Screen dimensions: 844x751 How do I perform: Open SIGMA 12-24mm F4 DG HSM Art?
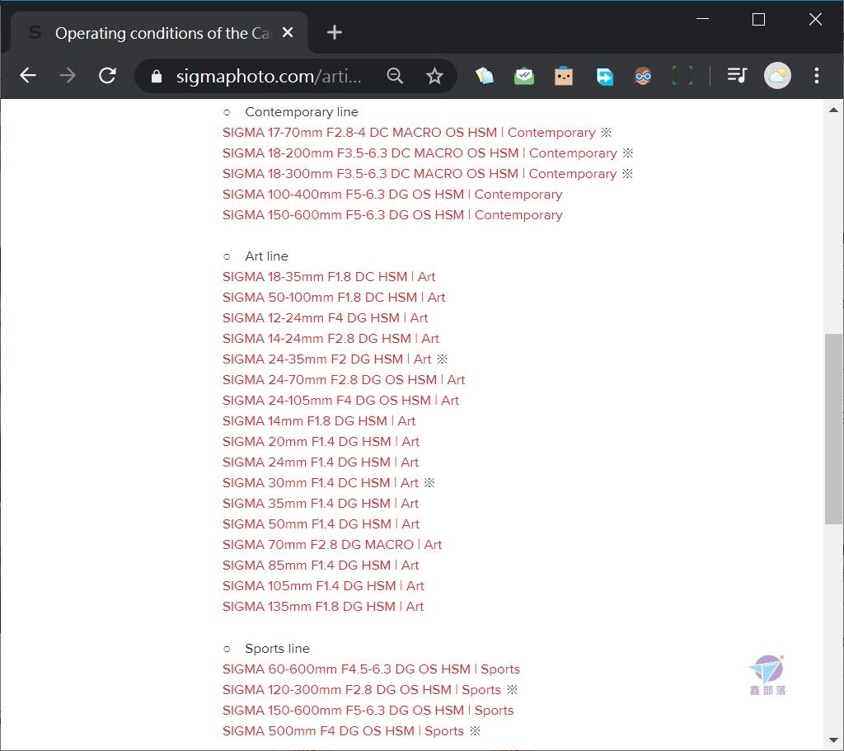[x=325, y=317]
